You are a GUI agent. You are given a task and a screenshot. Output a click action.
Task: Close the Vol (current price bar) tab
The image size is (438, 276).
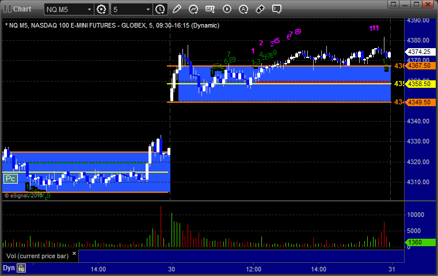[74, 254]
